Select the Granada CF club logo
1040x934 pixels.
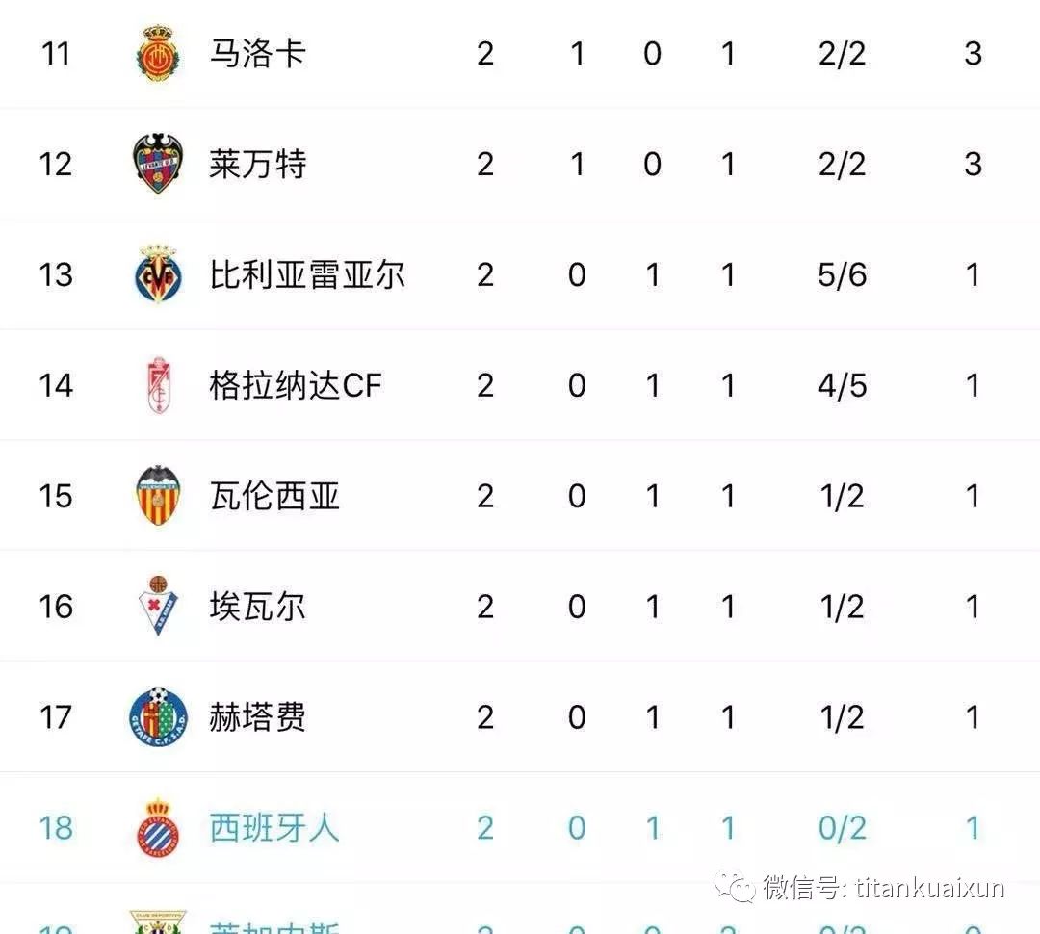158,385
